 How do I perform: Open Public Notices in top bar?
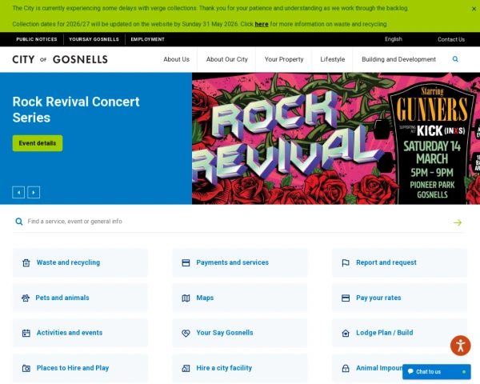[x=37, y=39]
